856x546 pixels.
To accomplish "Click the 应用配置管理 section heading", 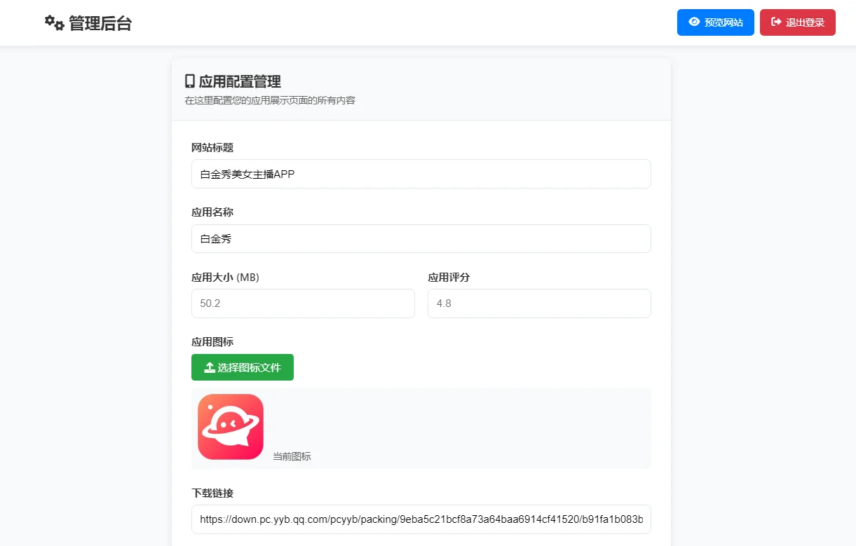I will 240,81.
